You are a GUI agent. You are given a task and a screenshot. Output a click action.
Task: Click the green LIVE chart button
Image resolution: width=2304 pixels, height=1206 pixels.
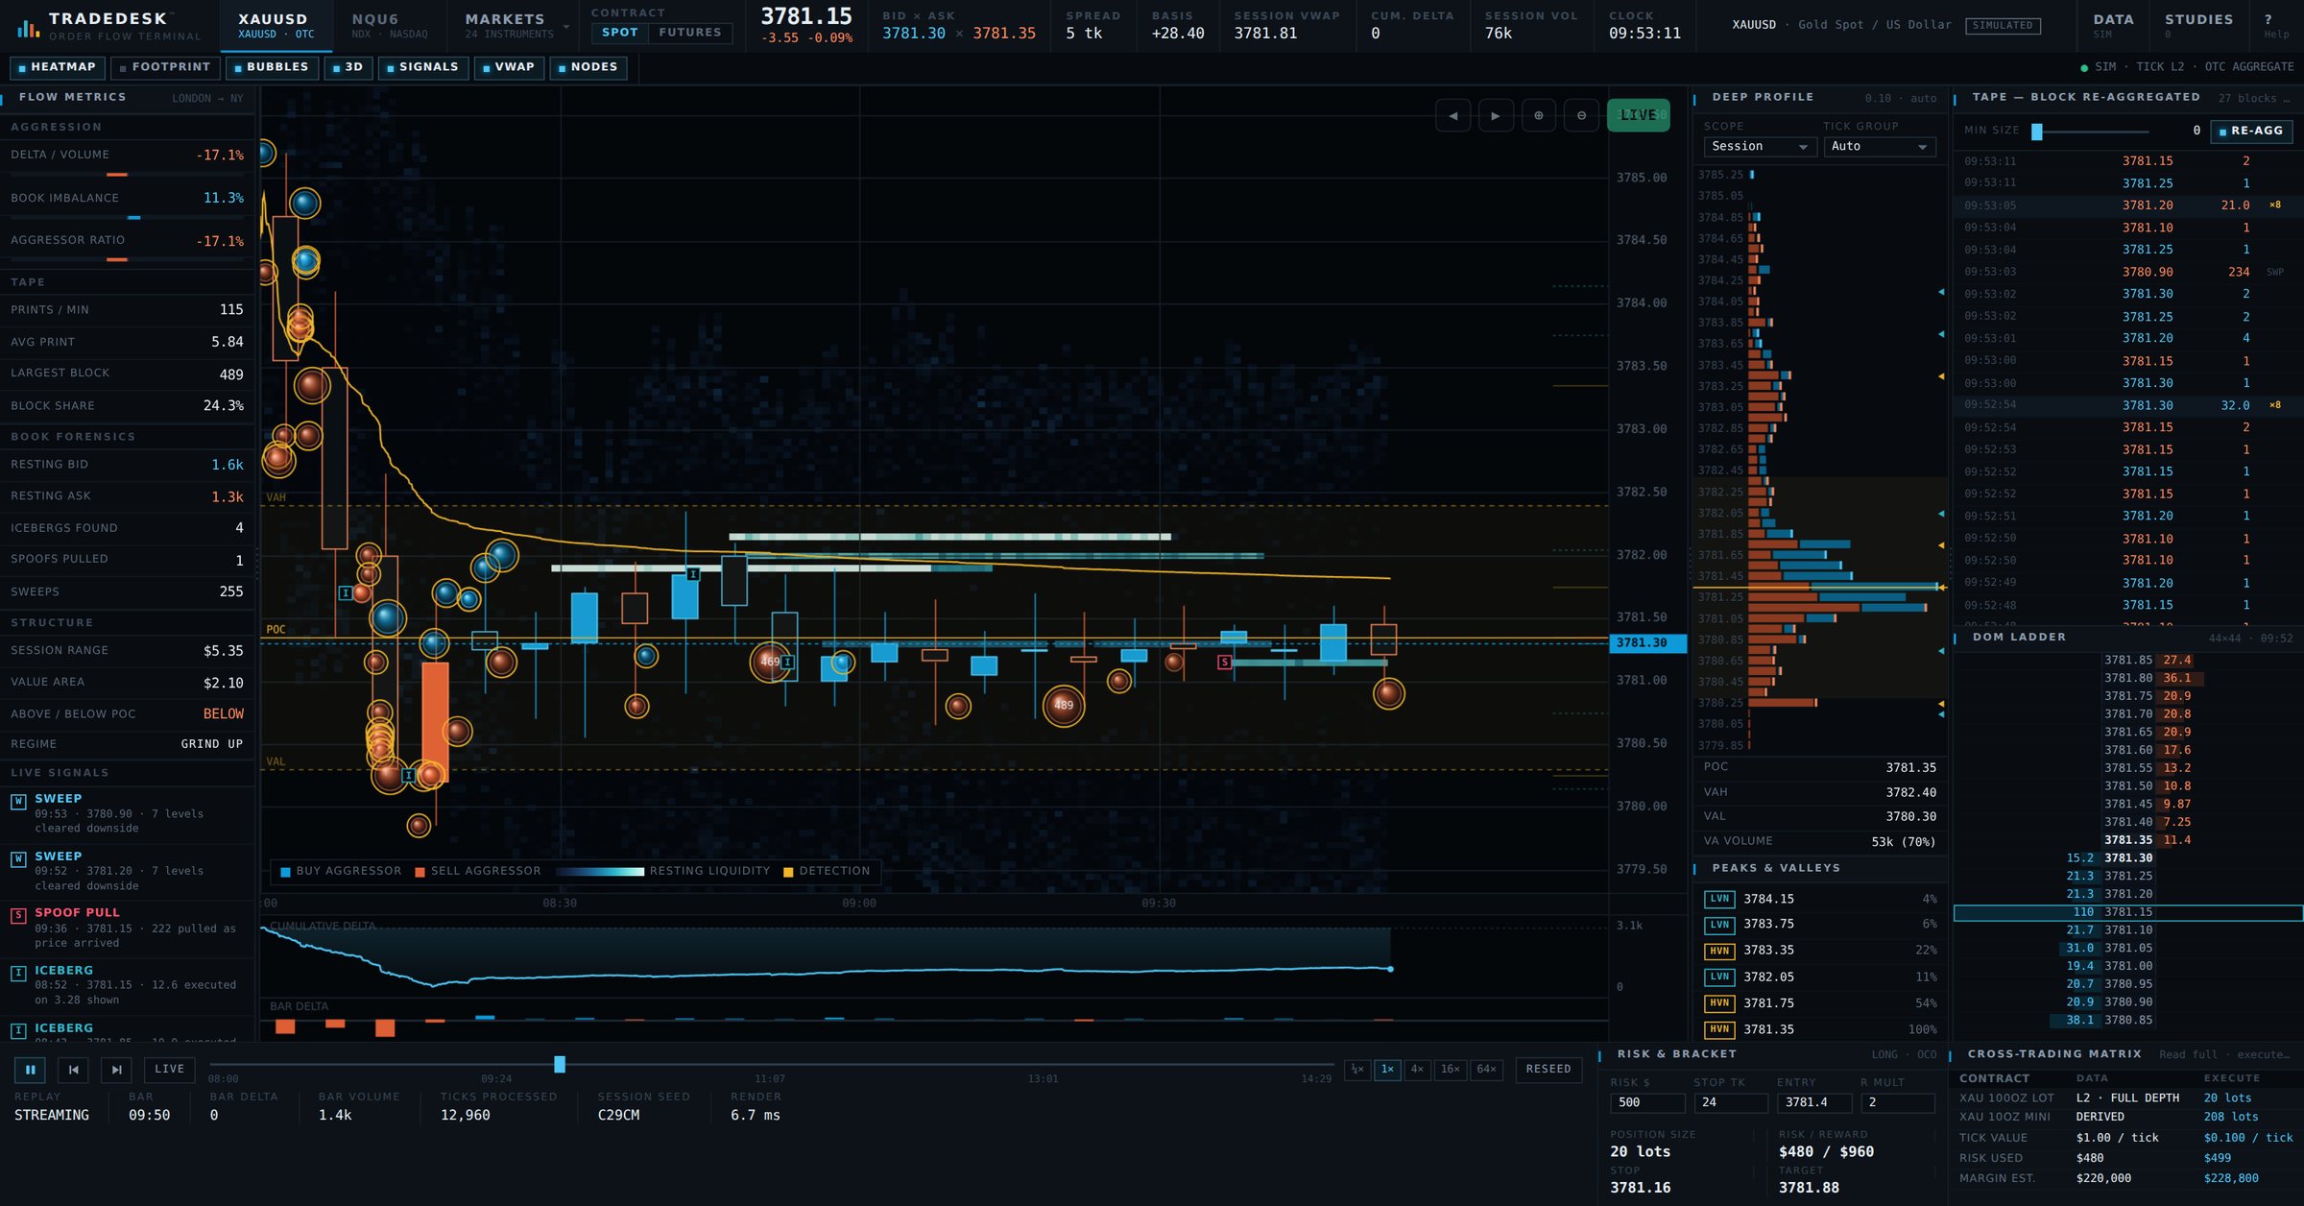(x=1638, y=115)
